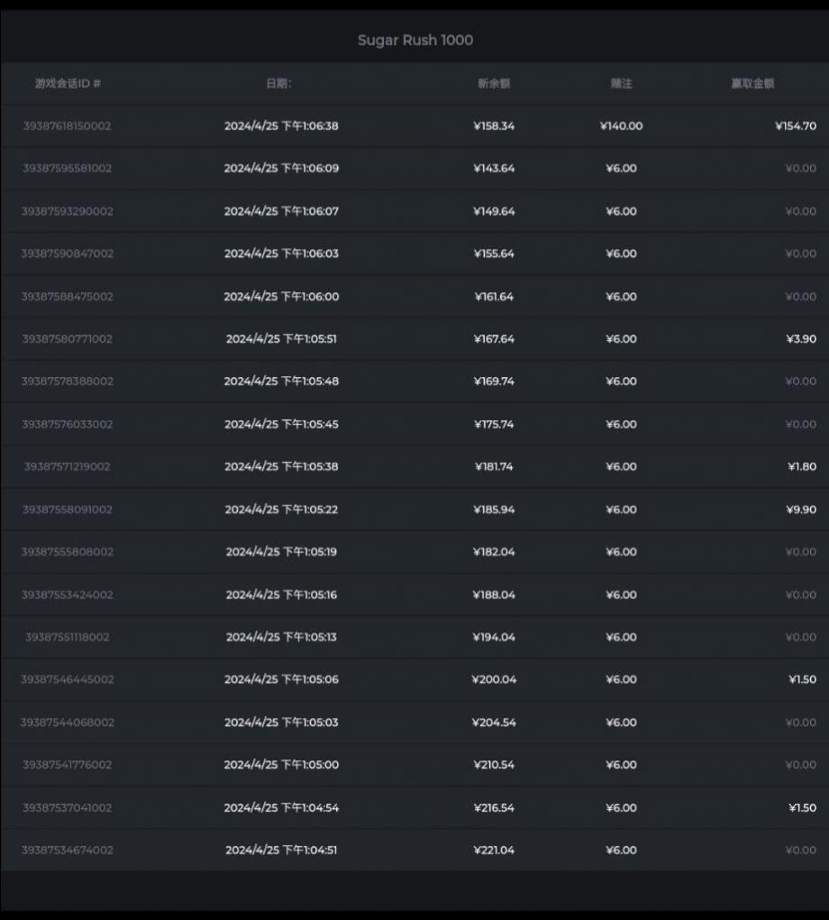Click the date 2024/4/25 下午1:05:22

(x=281, y=510)
